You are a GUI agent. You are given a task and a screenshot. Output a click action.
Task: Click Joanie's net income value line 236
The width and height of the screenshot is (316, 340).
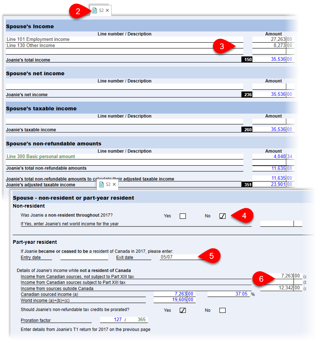[273, 94]
